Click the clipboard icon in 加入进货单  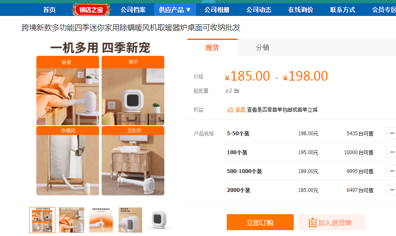[312, 223]
